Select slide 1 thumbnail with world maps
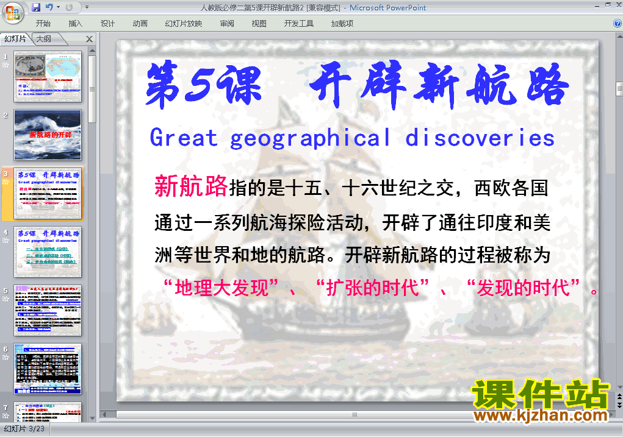The height and width of the screenshot is (438, 623). pyautogui.click(x=48, y=76)
